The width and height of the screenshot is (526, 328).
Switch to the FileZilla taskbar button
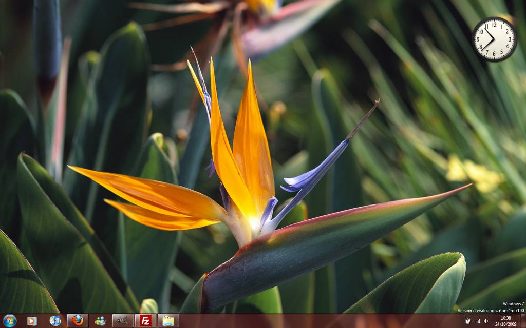click(x=145, y=321)
